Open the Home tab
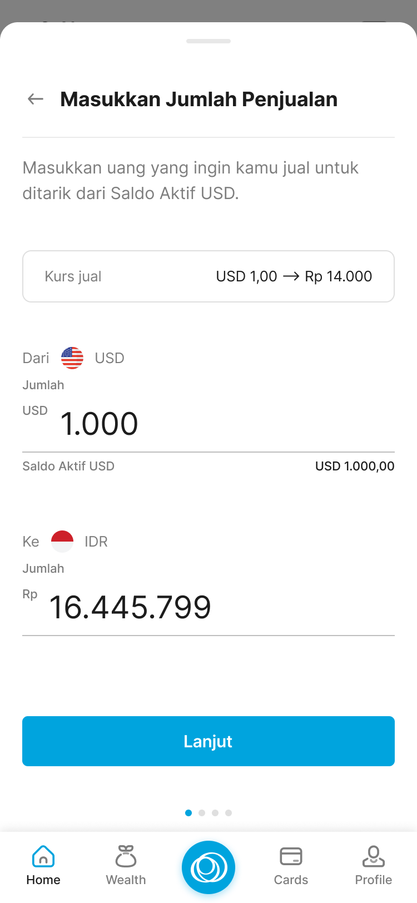The width and height of the screenshot is (417, 903). (x=43, y=866)
